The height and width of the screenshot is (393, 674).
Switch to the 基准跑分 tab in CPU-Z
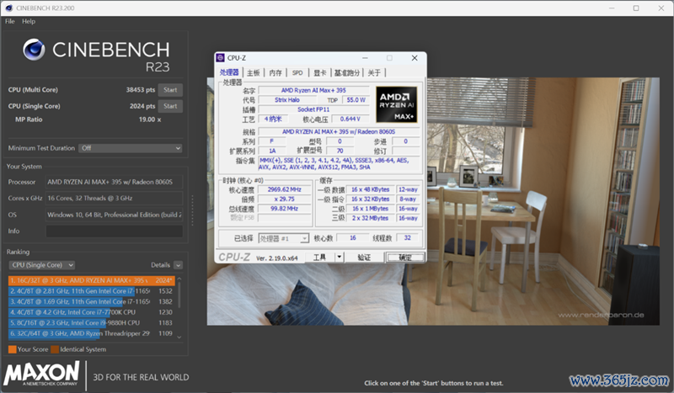(x=347, y=72)
